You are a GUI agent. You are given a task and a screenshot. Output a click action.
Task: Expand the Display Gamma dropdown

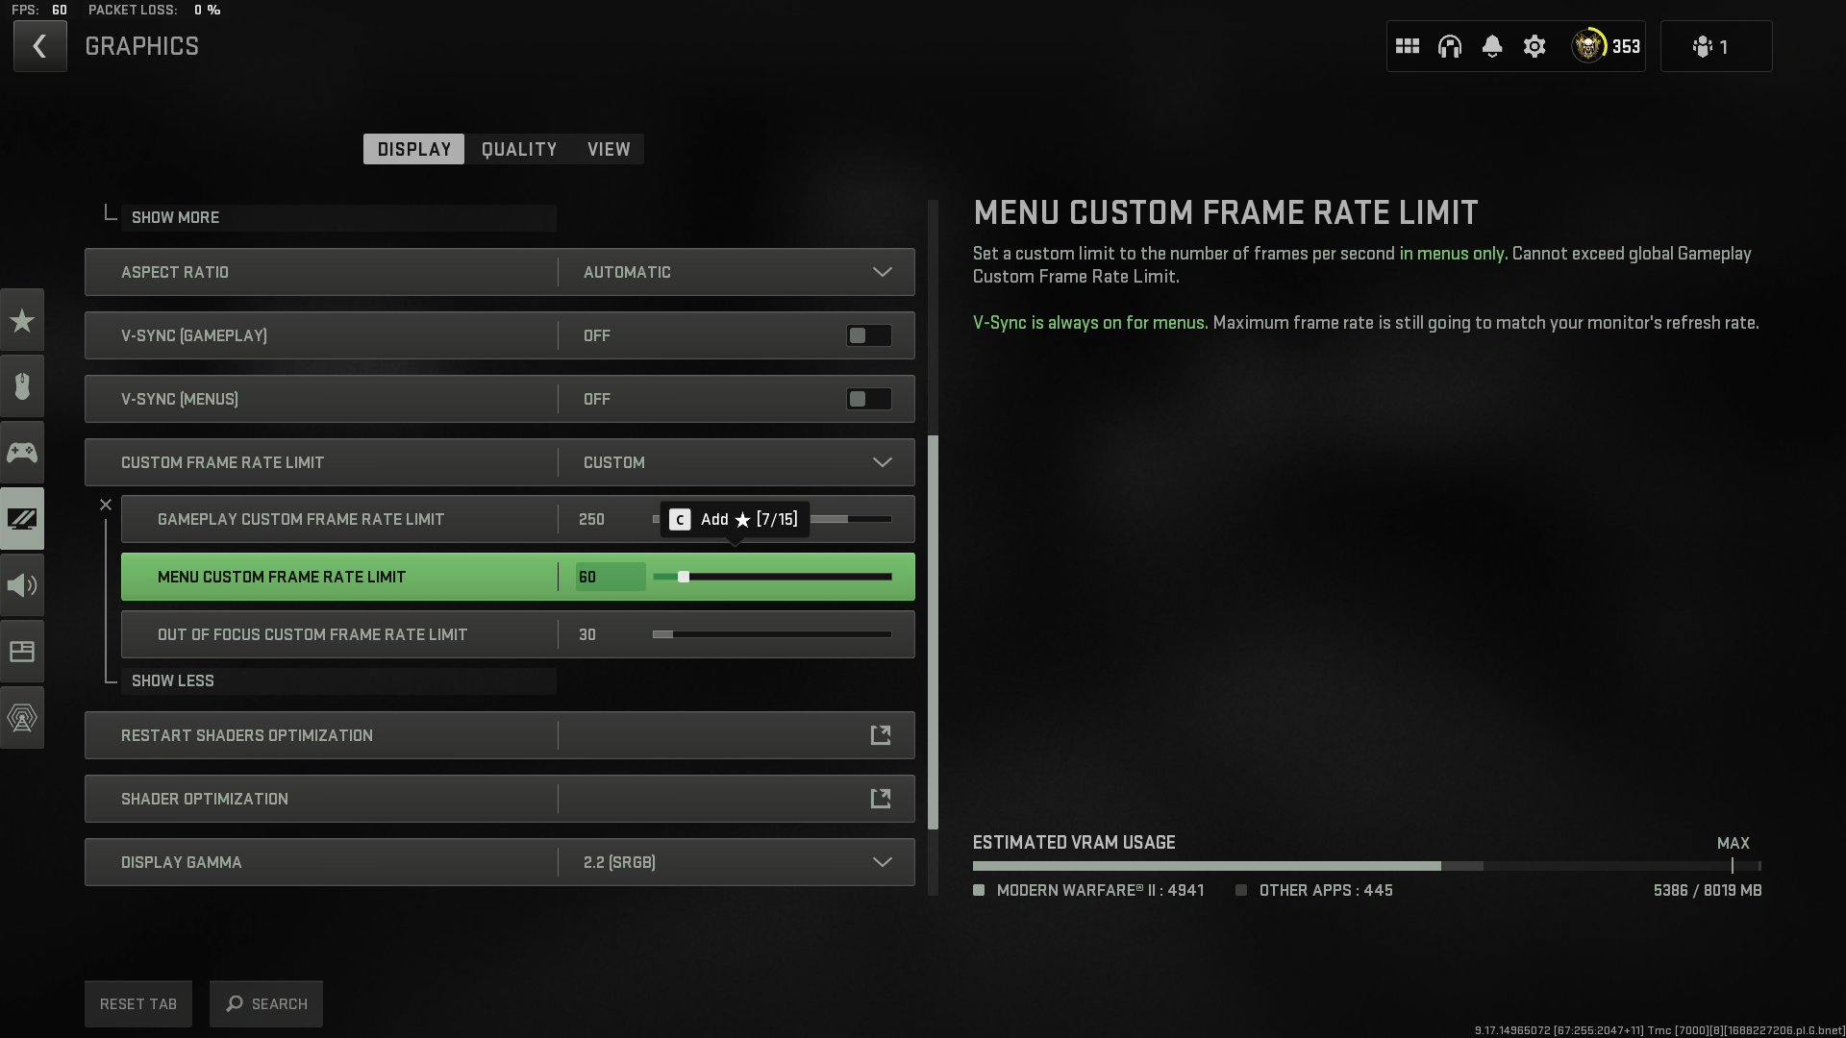[x=882, y=862]
